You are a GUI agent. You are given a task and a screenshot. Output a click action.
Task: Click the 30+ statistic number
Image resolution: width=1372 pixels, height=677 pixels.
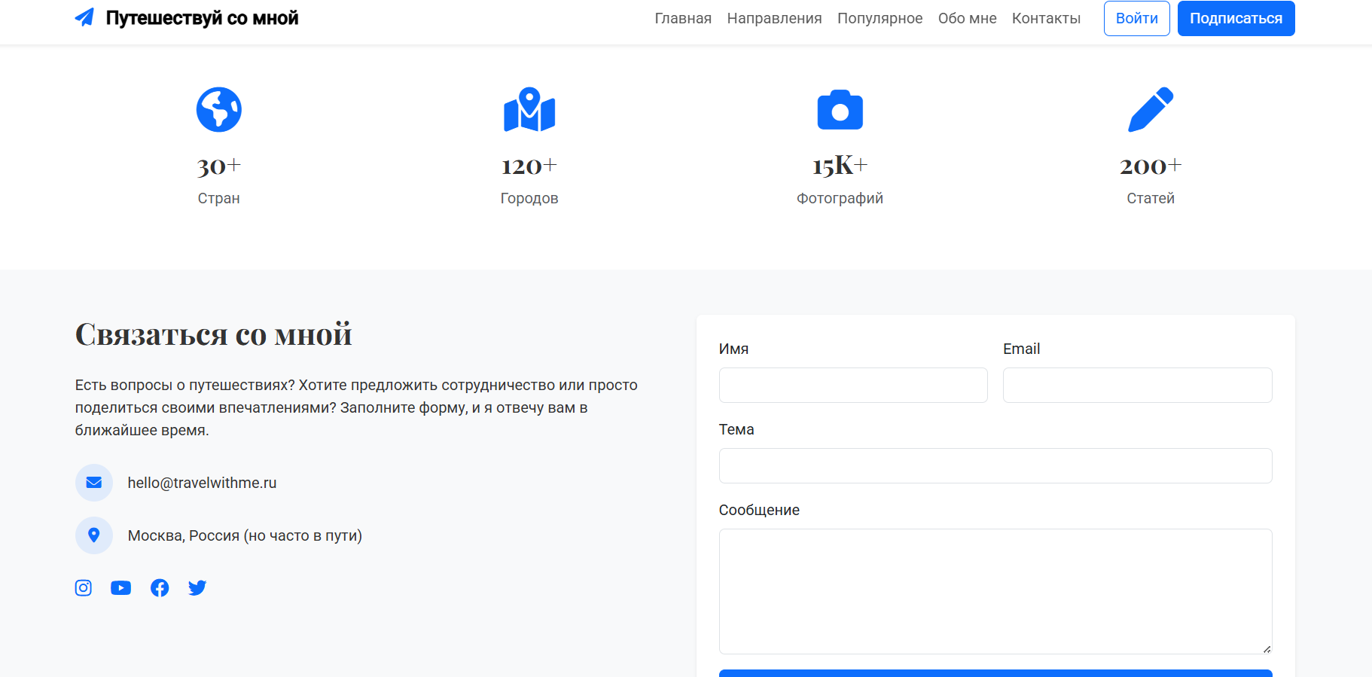[x=219, y=166]
